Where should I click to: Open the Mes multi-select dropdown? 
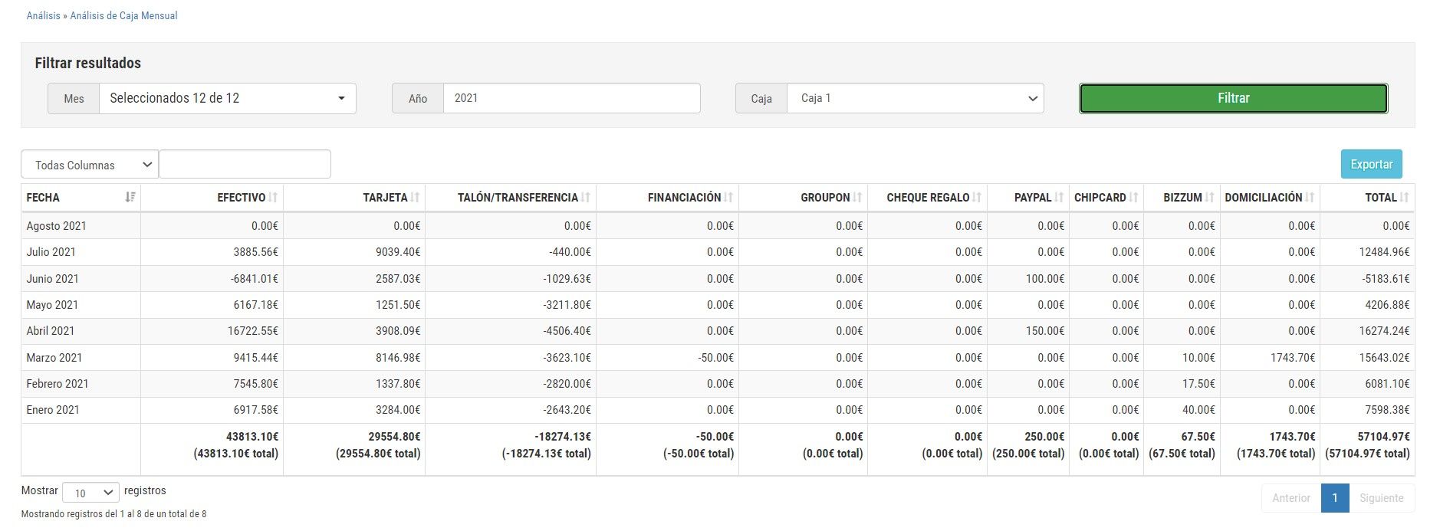pos(227,98)
